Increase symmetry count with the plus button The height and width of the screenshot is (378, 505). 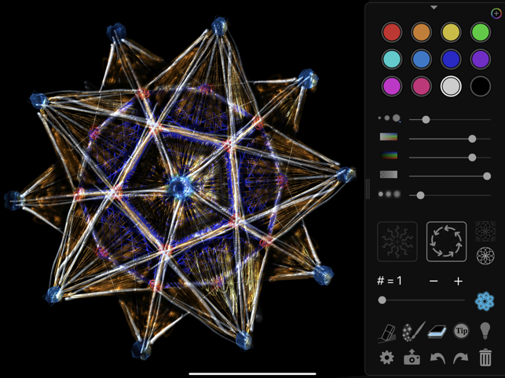pos(458,281)
